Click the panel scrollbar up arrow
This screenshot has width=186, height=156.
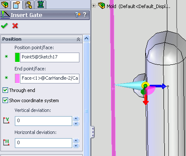(86, 38)
